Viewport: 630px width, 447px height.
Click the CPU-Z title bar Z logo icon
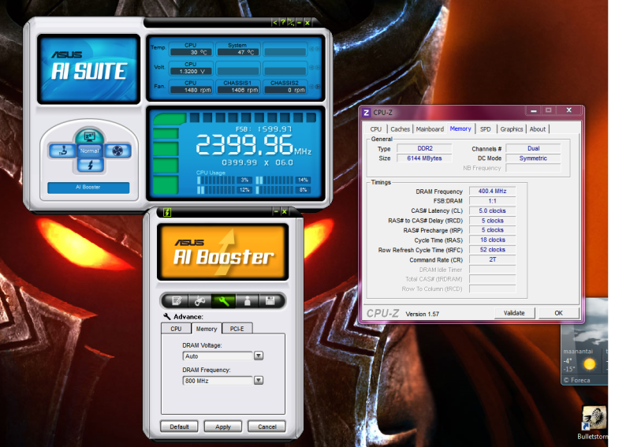[367, 113]
